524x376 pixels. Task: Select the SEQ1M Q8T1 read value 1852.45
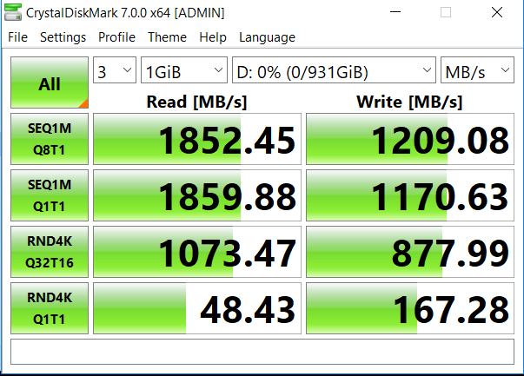[x=197, y=139]
